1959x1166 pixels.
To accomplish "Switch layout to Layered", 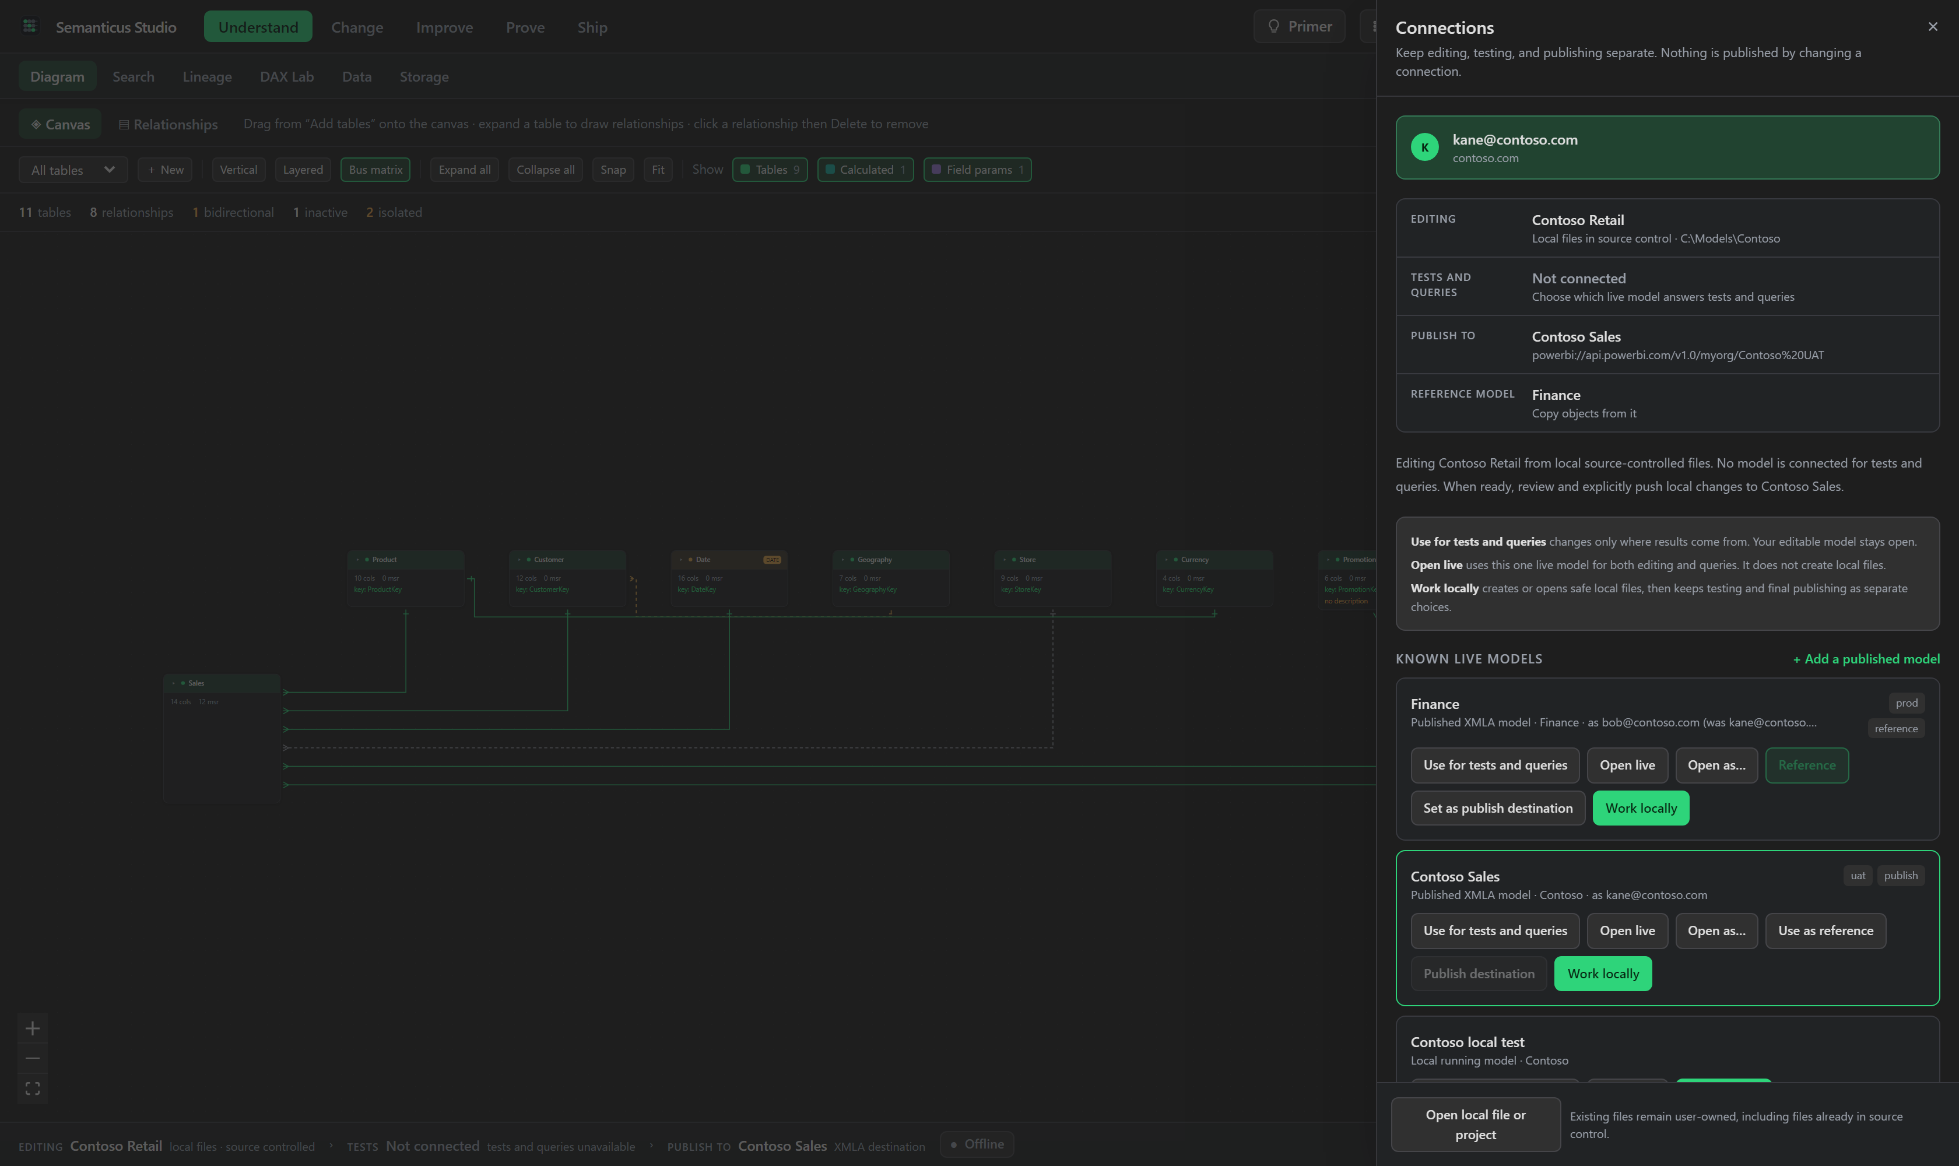I will click(x=303, y=170).
